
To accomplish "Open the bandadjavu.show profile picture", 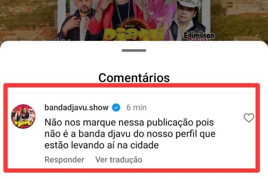I will [23, 117].
